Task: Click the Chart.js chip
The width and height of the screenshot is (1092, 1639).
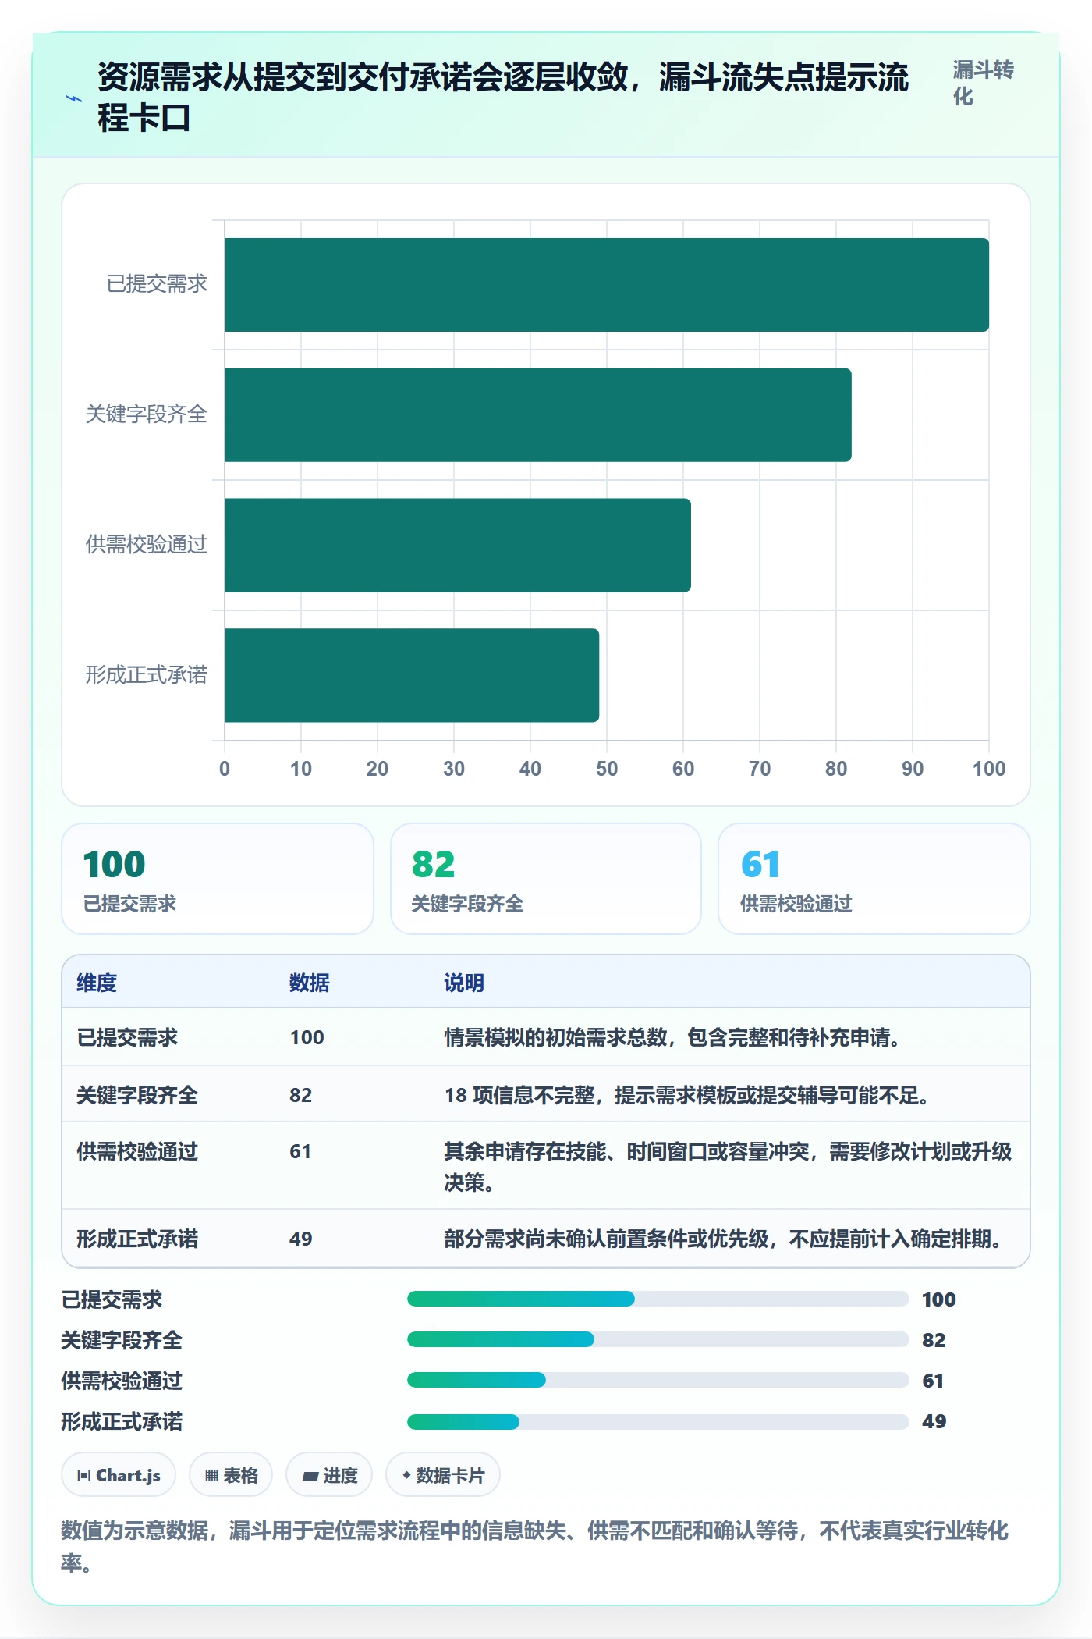Action: (x=119, y=1475)
